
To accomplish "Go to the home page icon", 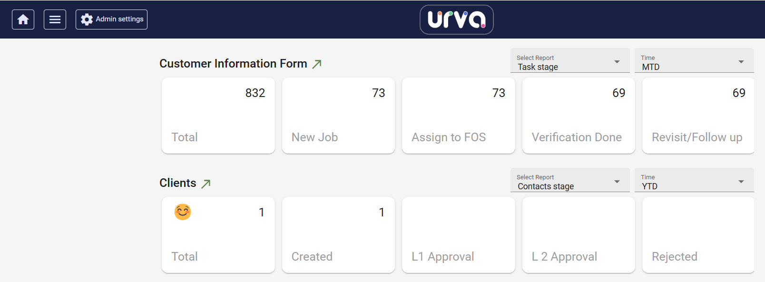I will click(23, 19).
